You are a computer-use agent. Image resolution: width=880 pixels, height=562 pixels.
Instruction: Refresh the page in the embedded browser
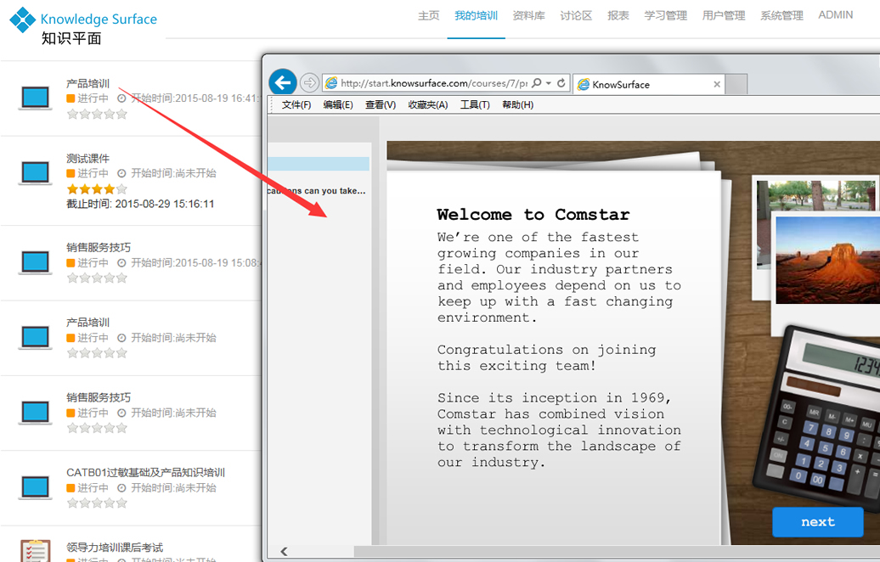561,83
